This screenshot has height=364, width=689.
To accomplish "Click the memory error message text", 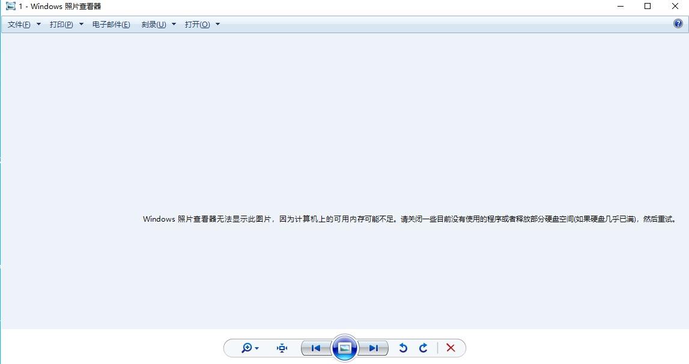I will click(410, 219).
